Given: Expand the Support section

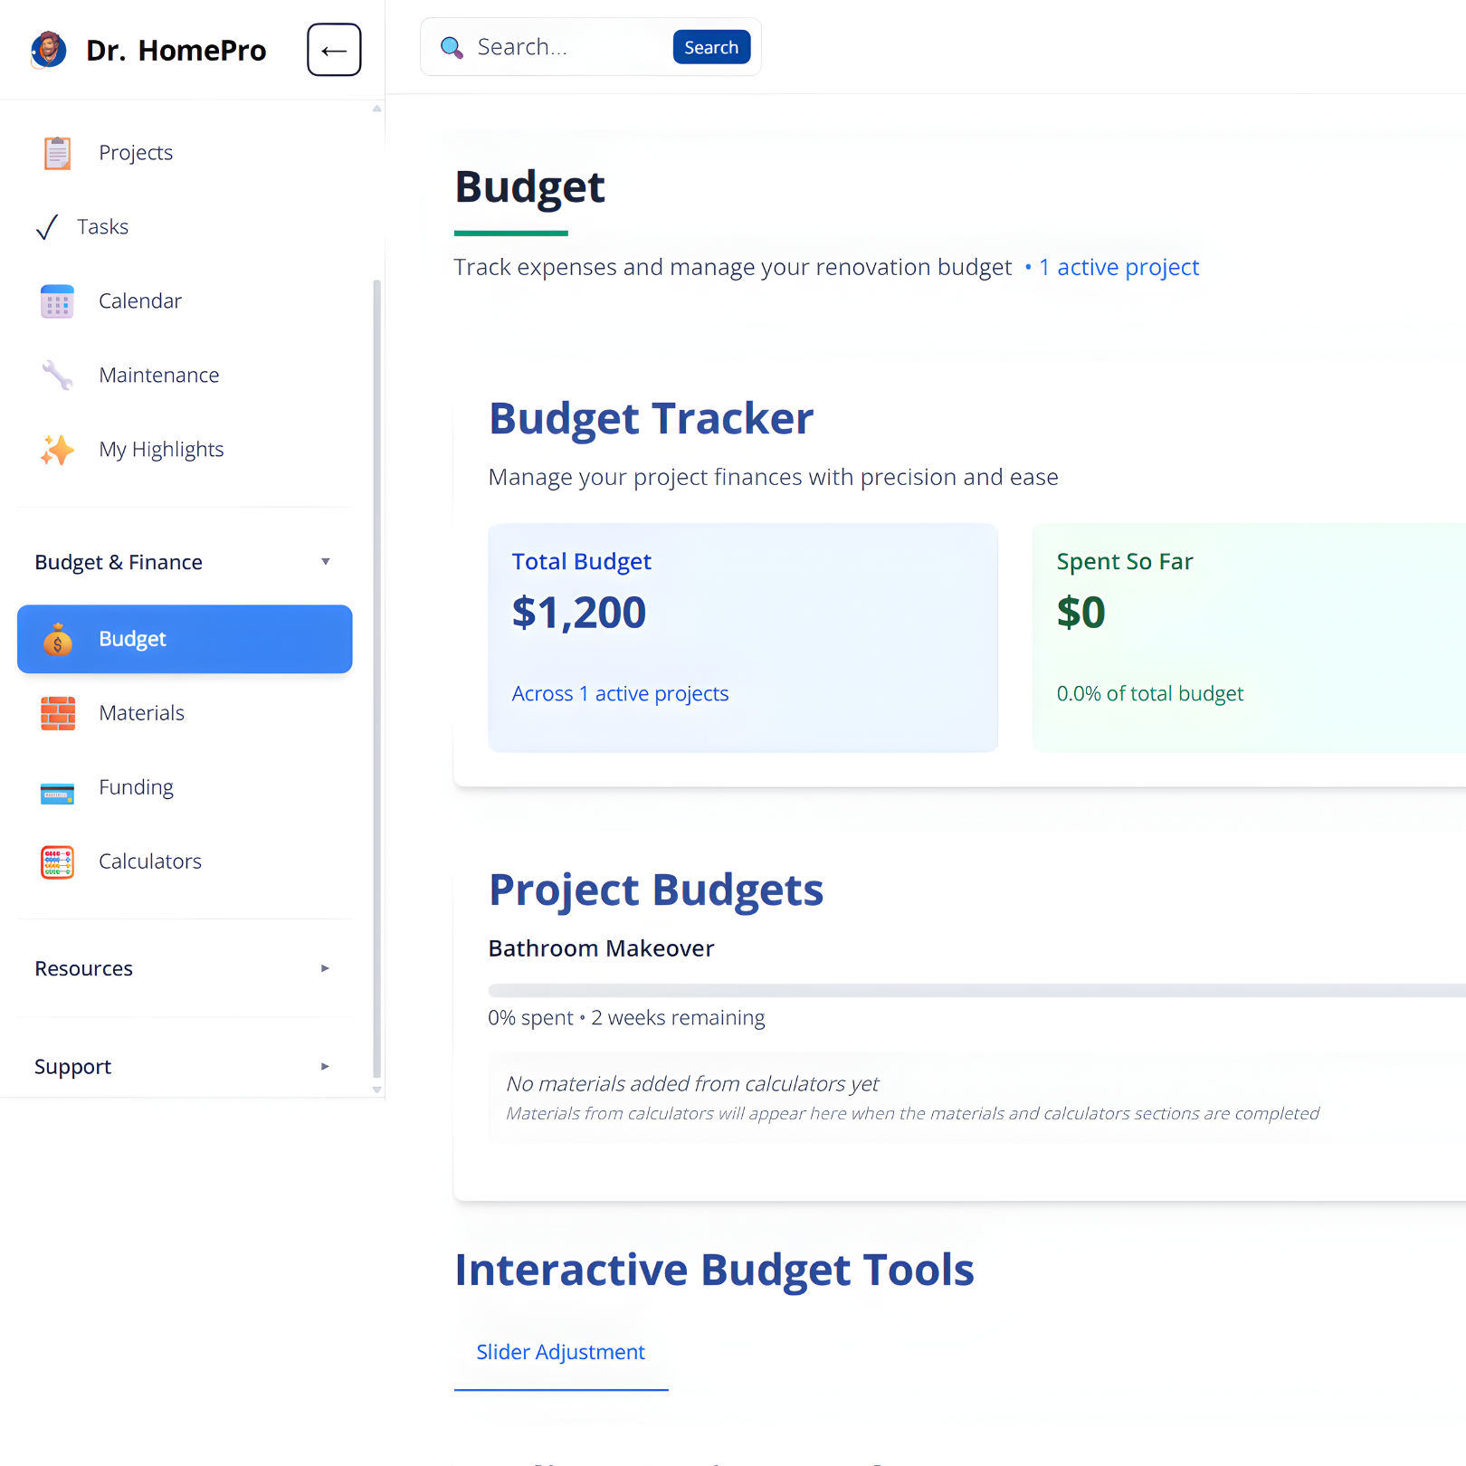Looking at the screenshot, I should tap(325, 1067).
